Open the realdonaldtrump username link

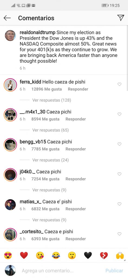pos(38,33)
